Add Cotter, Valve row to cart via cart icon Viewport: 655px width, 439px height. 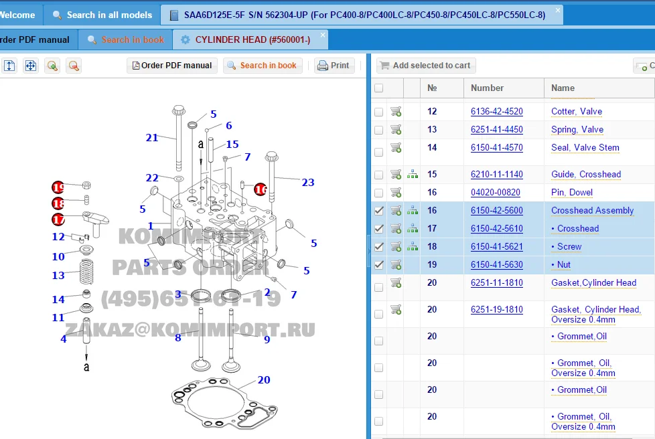coord(396,112)
